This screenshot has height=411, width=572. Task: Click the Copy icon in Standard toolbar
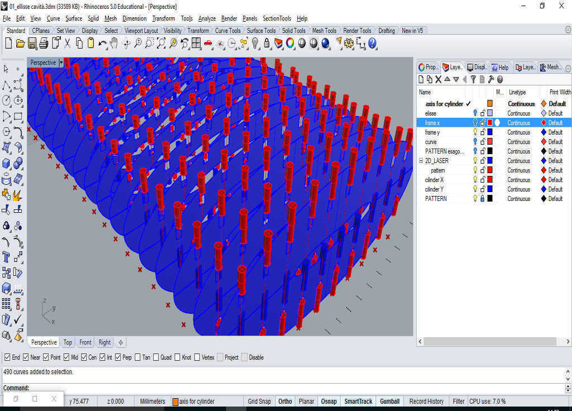pos(79,44)
